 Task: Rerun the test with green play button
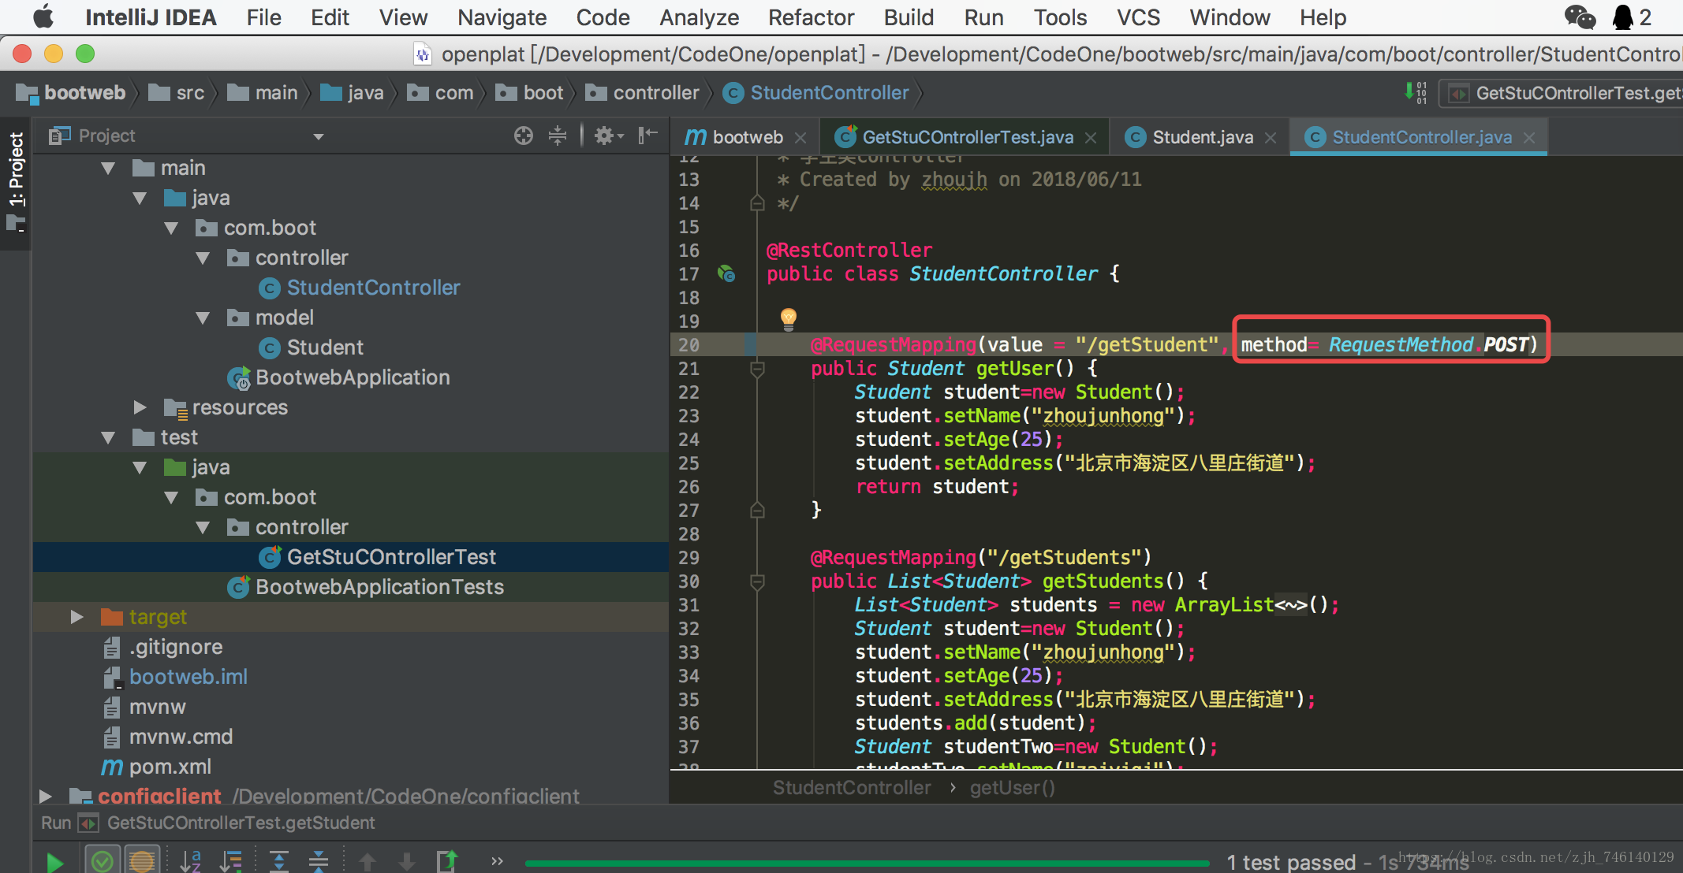pyautogui.click(x=54, y=862)
